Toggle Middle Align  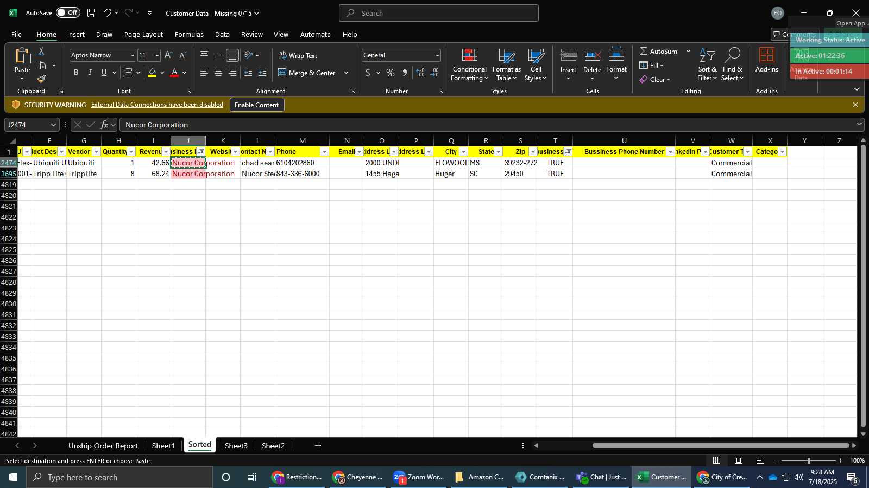click(218, 55)
